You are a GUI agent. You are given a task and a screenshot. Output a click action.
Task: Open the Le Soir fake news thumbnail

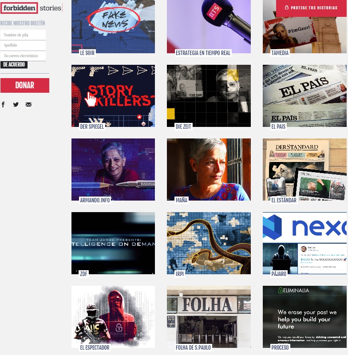coord(113,27)
